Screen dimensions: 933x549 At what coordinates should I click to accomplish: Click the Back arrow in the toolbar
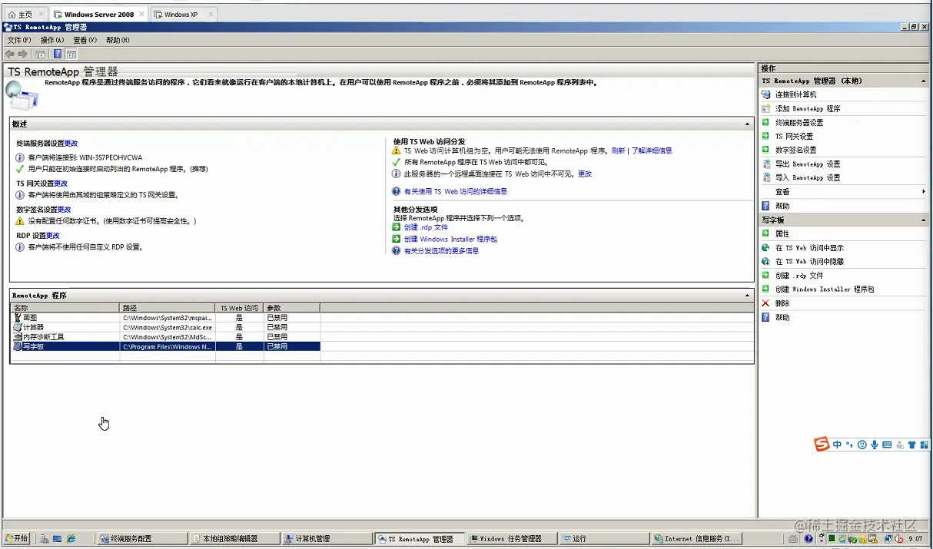[x=9, y=54]
